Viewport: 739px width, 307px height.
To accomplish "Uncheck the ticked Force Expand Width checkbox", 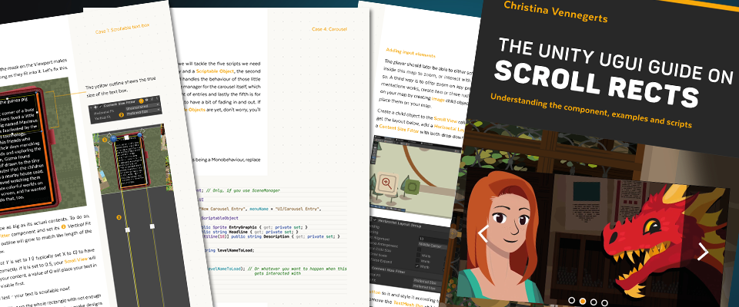I will pyautogui.click(x=417, y=266).
